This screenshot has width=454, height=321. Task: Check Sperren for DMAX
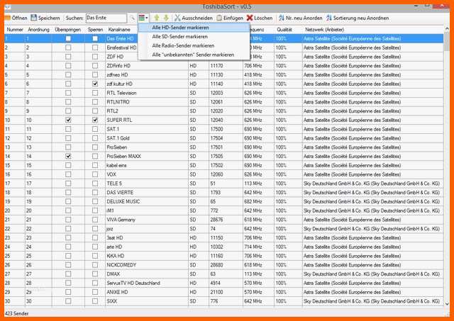95,274
